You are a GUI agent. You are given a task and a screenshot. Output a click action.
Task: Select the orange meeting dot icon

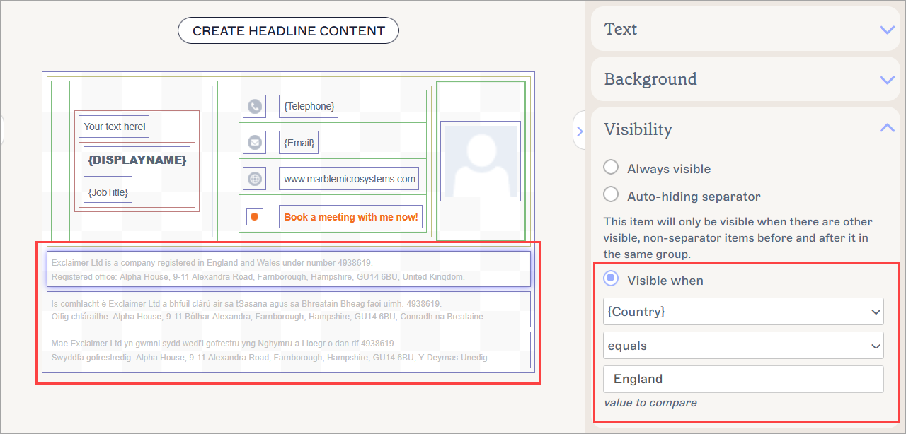point(255,217)
